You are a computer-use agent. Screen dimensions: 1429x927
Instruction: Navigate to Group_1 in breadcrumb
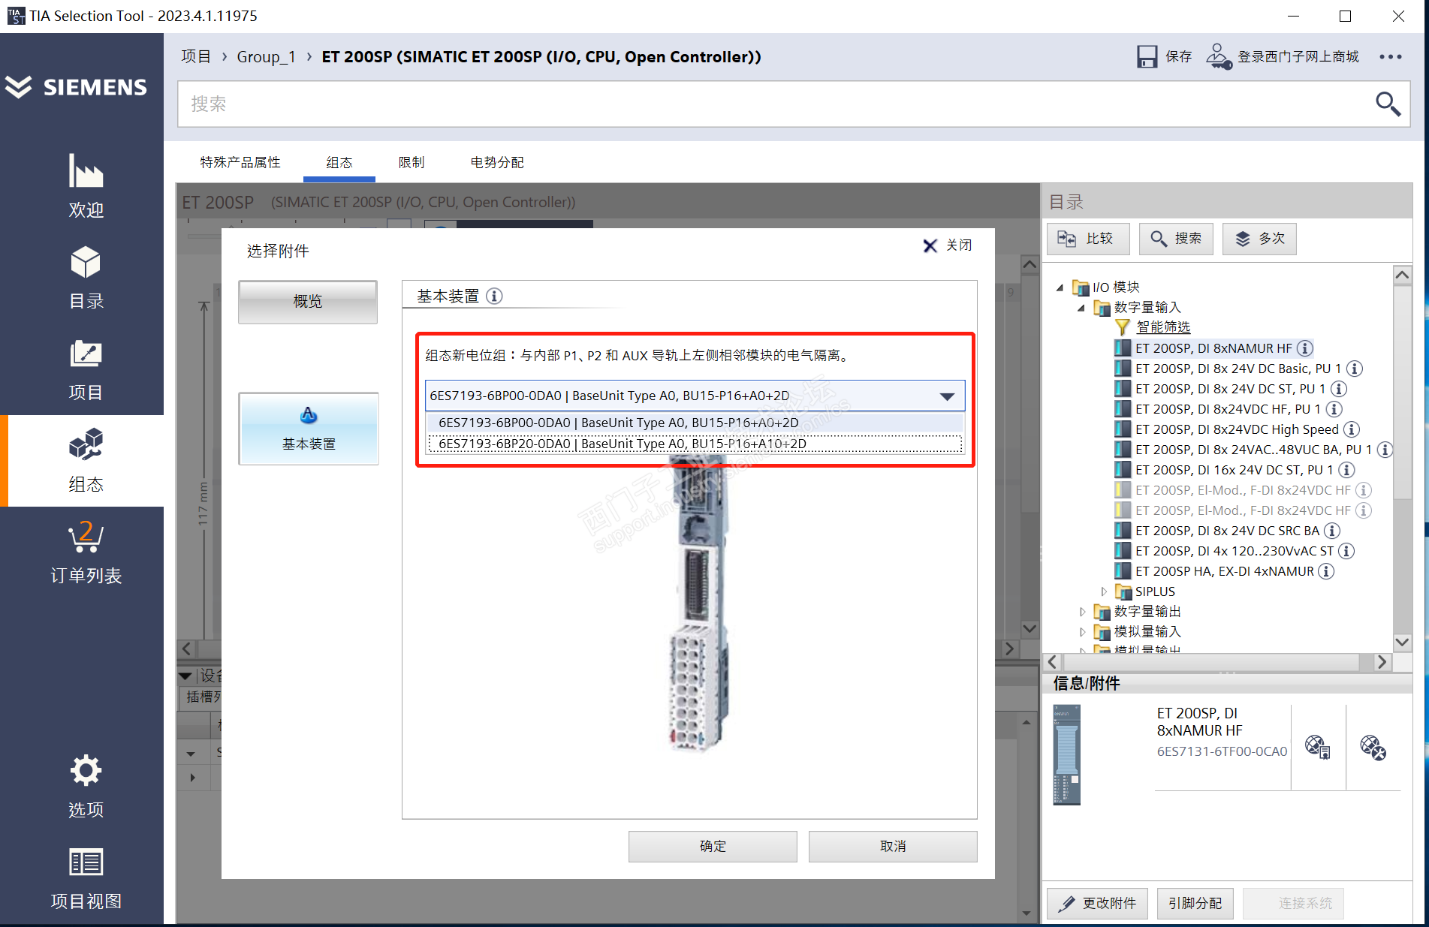pyautogui.click(x=267, y=57)
